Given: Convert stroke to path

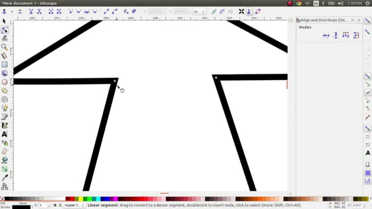Looking at the screenshot, I should coord(134,12).
